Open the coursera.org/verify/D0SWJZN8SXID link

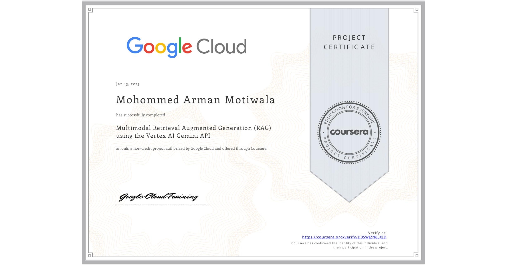[344, 237]
